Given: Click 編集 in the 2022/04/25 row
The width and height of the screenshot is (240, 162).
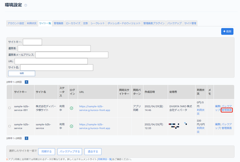Looking at the screenshot, I should [x=218, y=124].
